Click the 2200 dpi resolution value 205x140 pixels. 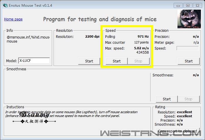[92, 37]
